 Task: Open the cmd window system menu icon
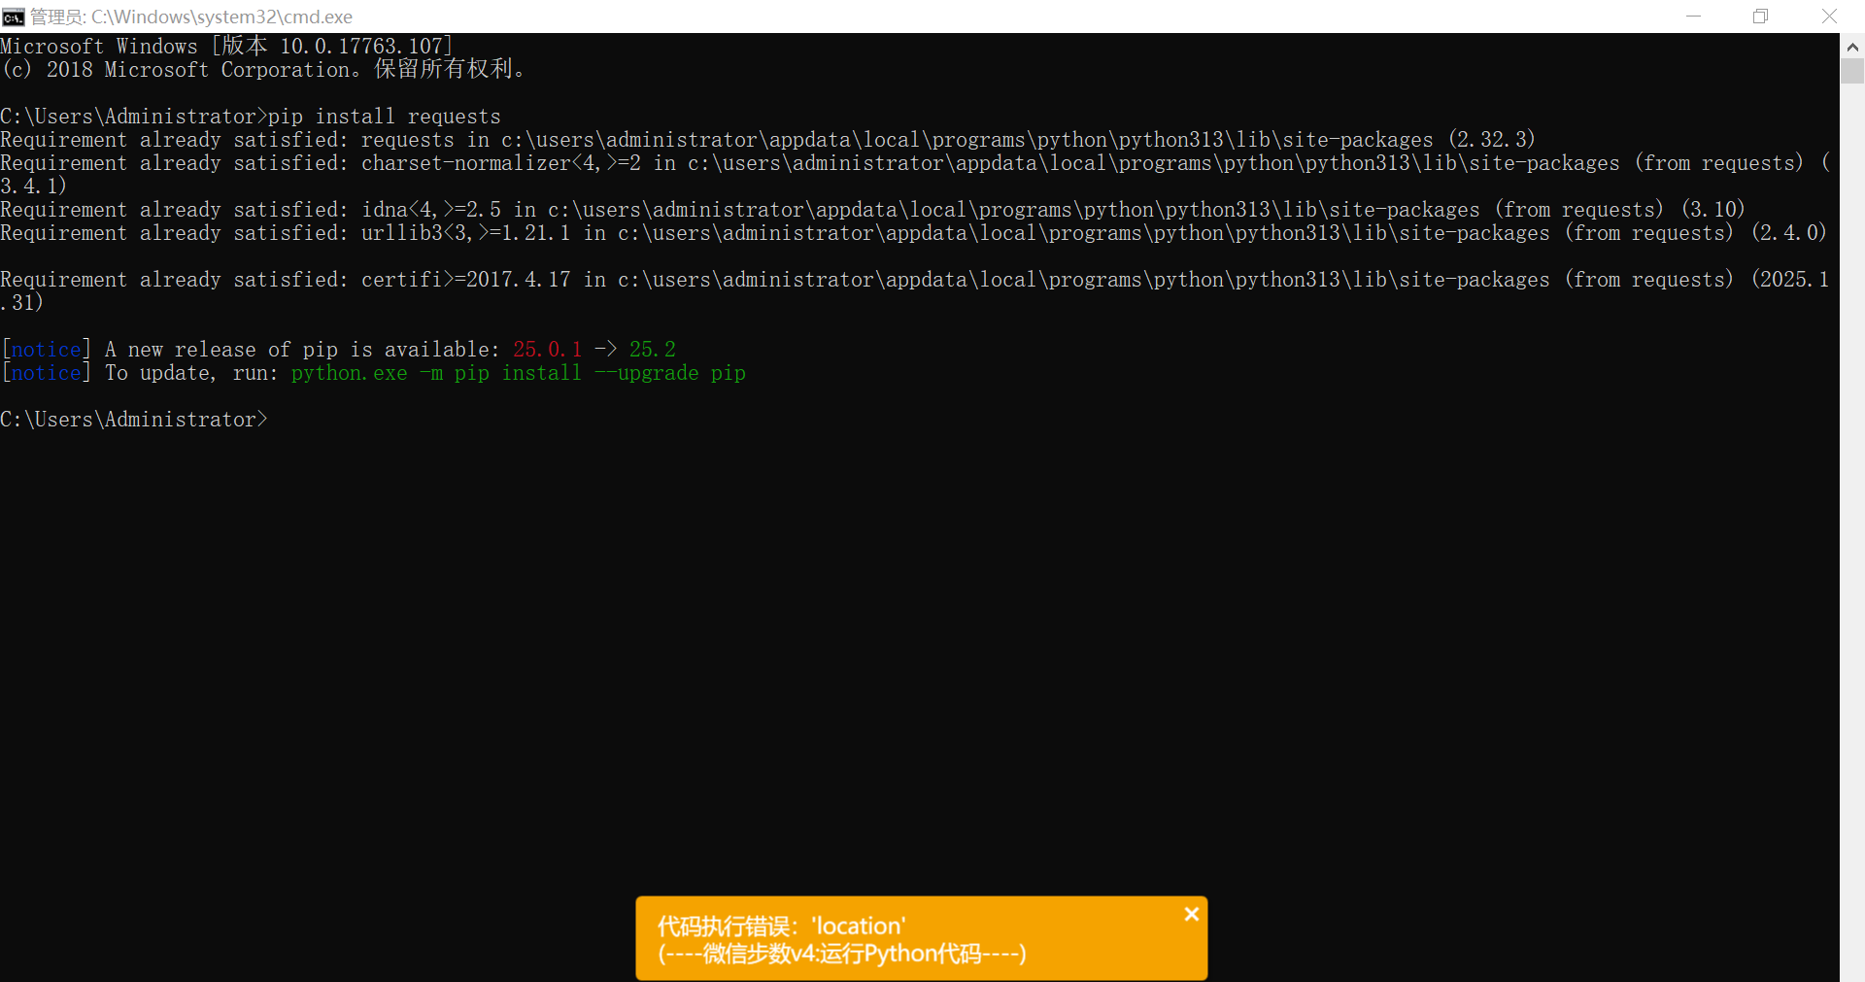point(14,17)
